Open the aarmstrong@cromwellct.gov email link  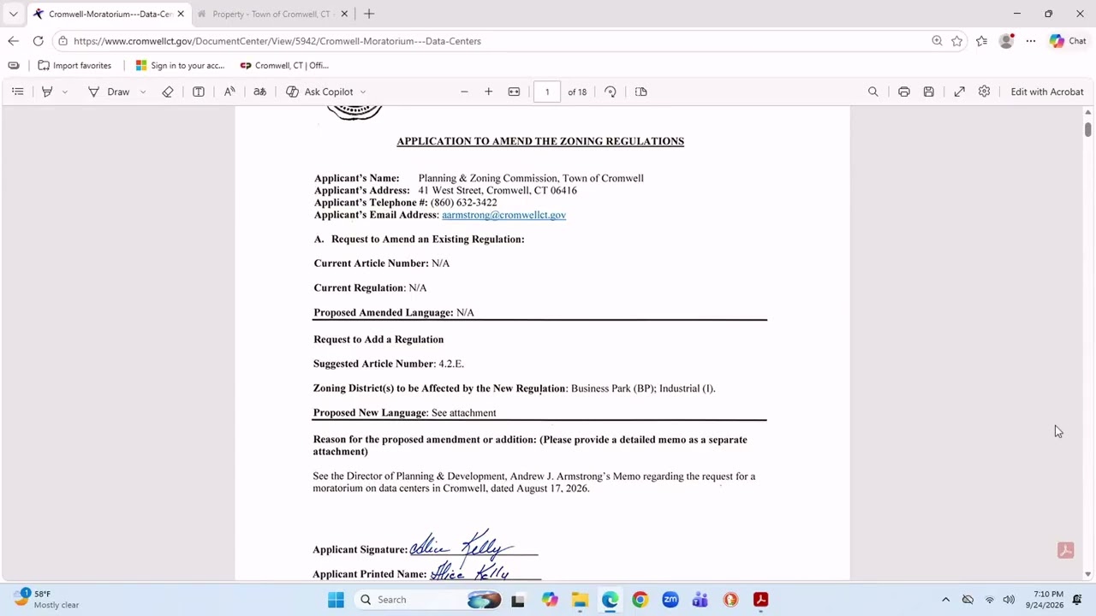(x=503, y=215)
